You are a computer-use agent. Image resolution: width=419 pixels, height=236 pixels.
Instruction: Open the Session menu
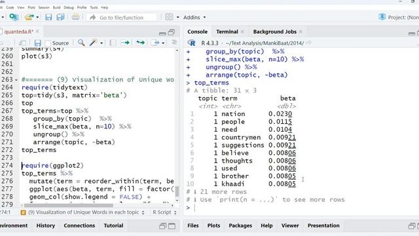[44, 7]
